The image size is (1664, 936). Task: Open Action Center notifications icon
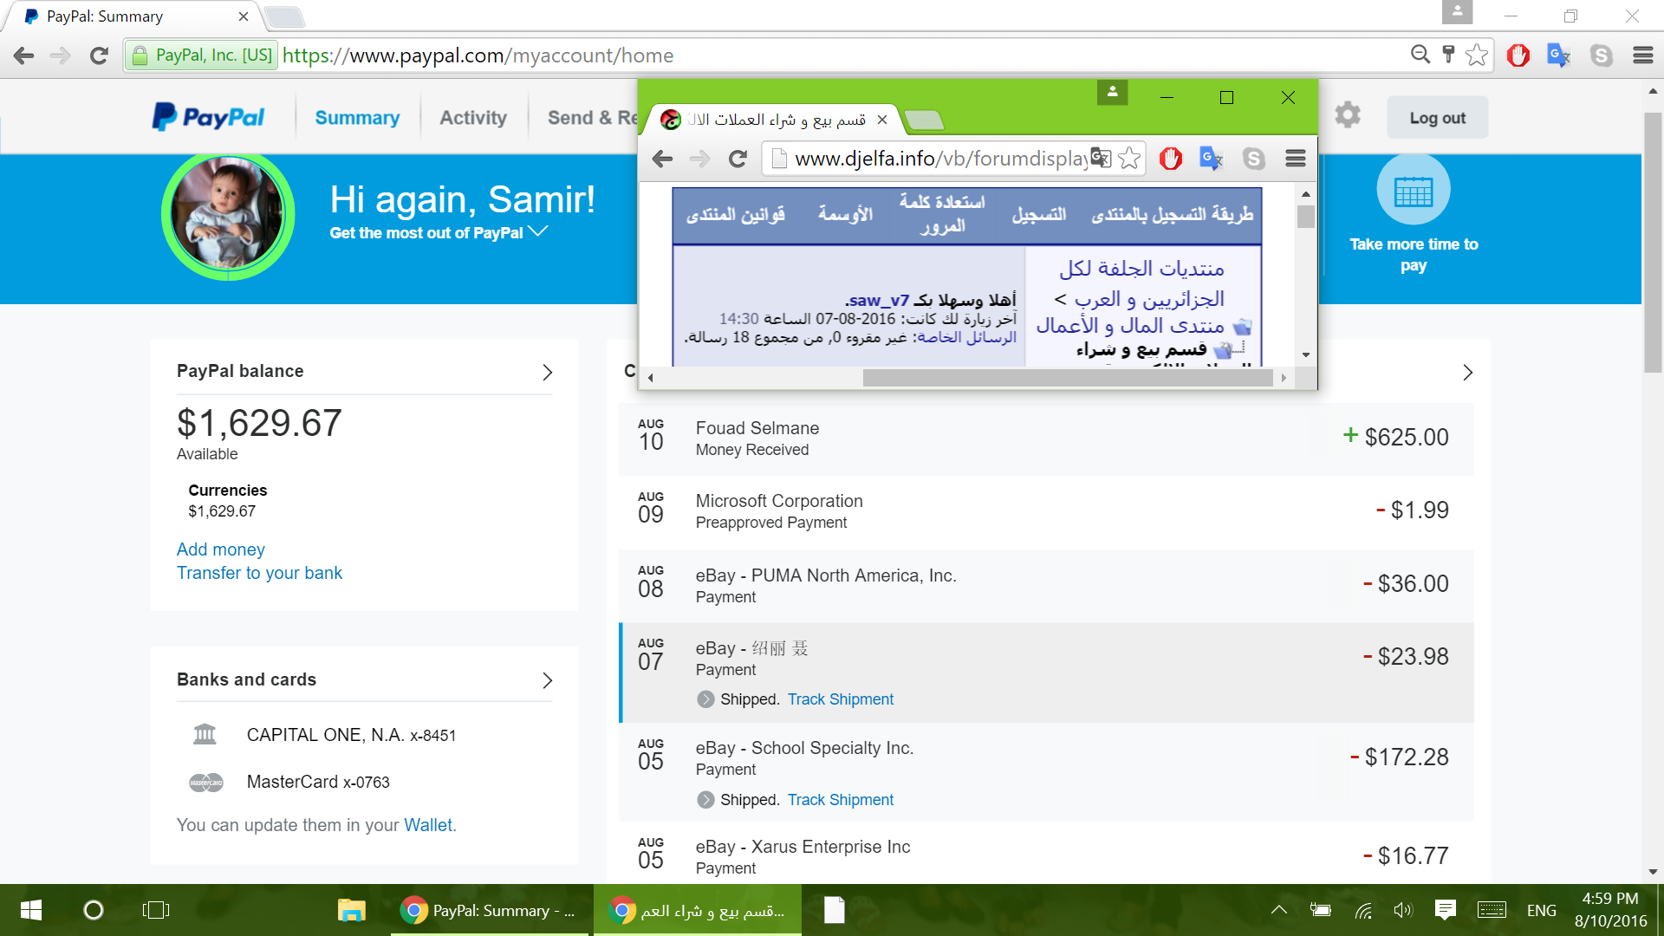[1445, 910]
